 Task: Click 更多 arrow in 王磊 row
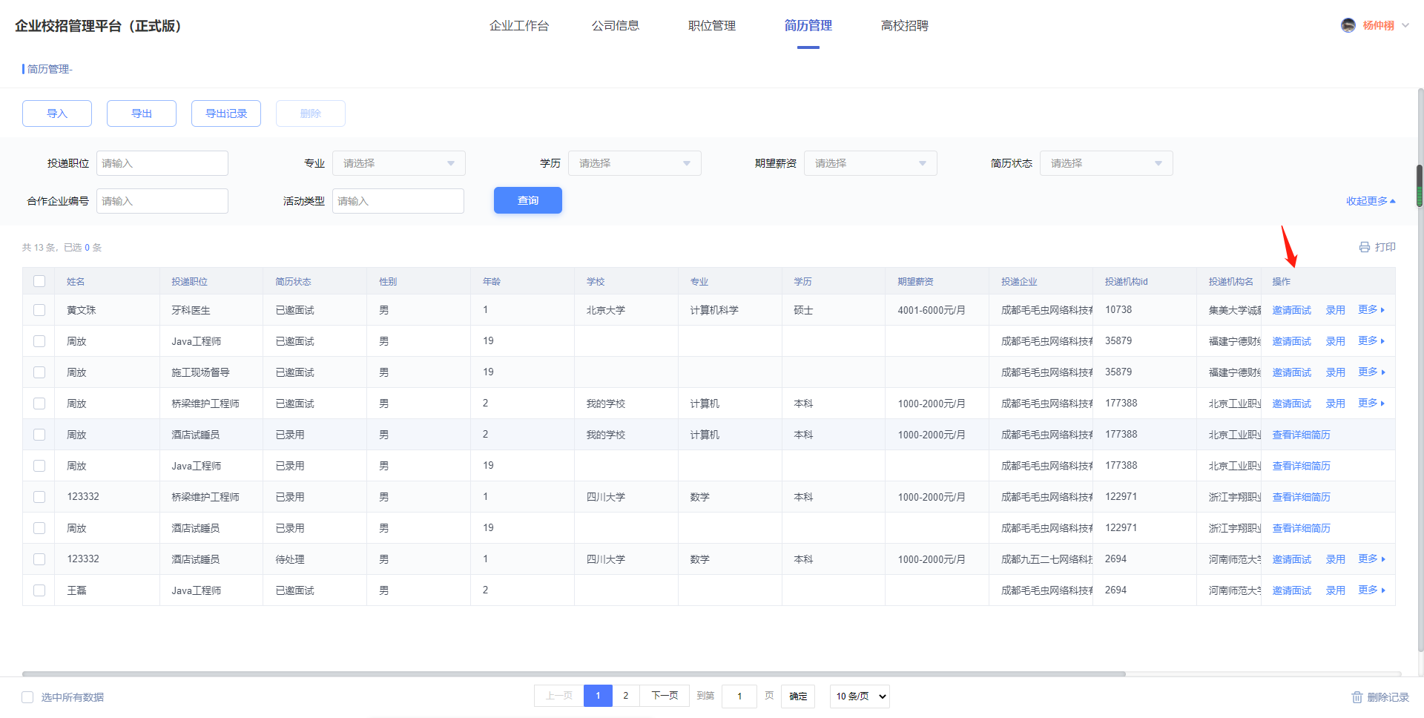[x=1382, y=590]
